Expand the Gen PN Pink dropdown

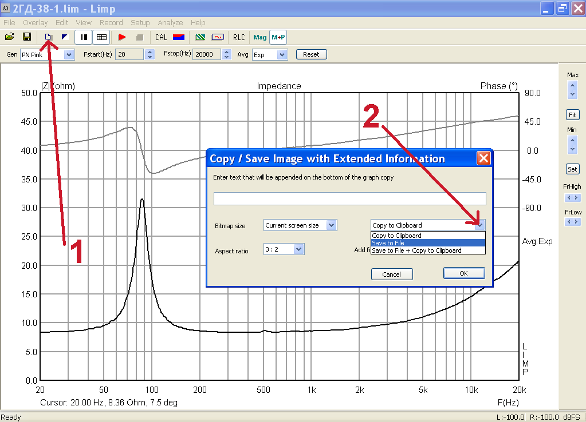click(69, 55)
